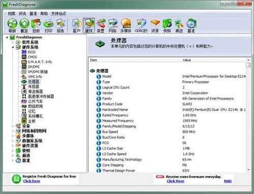Click the freeware 'Click Here' link
This screenshot has width=254, height=194.
(x=175, y=181)
